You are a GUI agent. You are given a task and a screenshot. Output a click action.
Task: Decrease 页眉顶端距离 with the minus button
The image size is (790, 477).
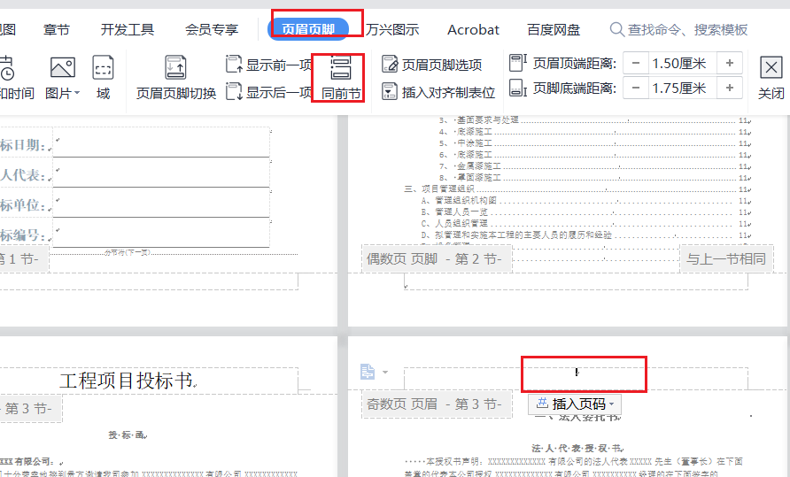635,63
